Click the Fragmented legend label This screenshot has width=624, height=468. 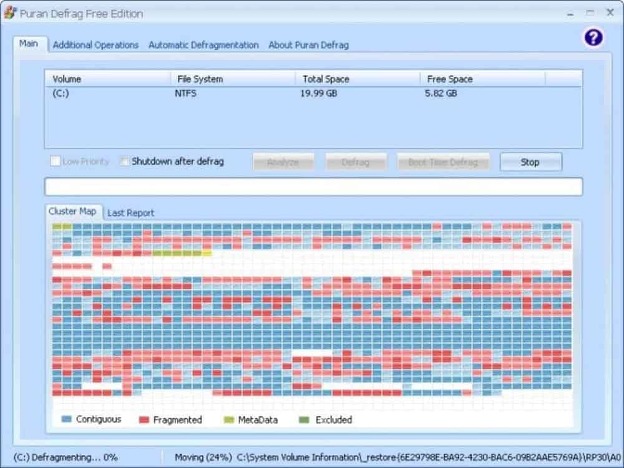click(x=177, y=420)
